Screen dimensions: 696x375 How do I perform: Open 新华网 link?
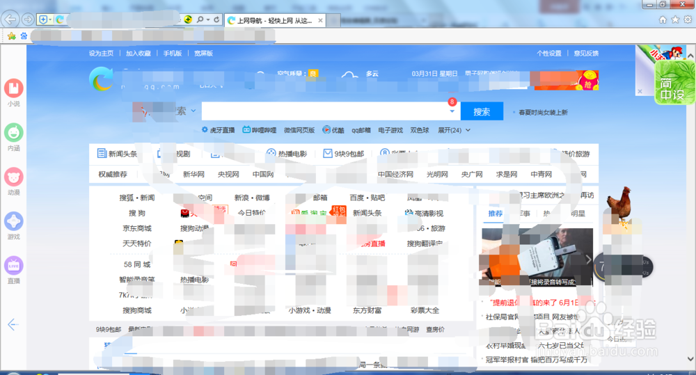193,175
